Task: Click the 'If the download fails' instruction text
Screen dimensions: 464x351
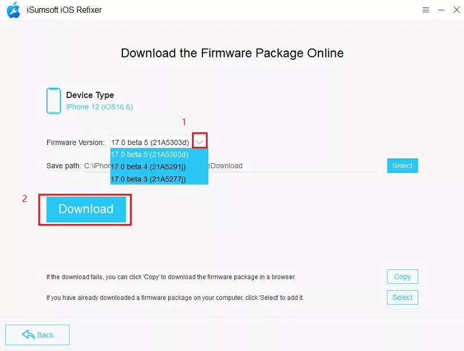Action: (171, 277)
